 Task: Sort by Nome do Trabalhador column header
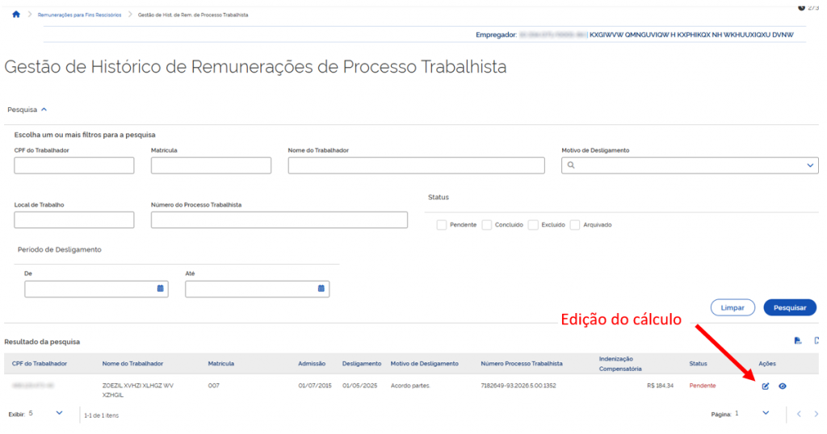132,364
